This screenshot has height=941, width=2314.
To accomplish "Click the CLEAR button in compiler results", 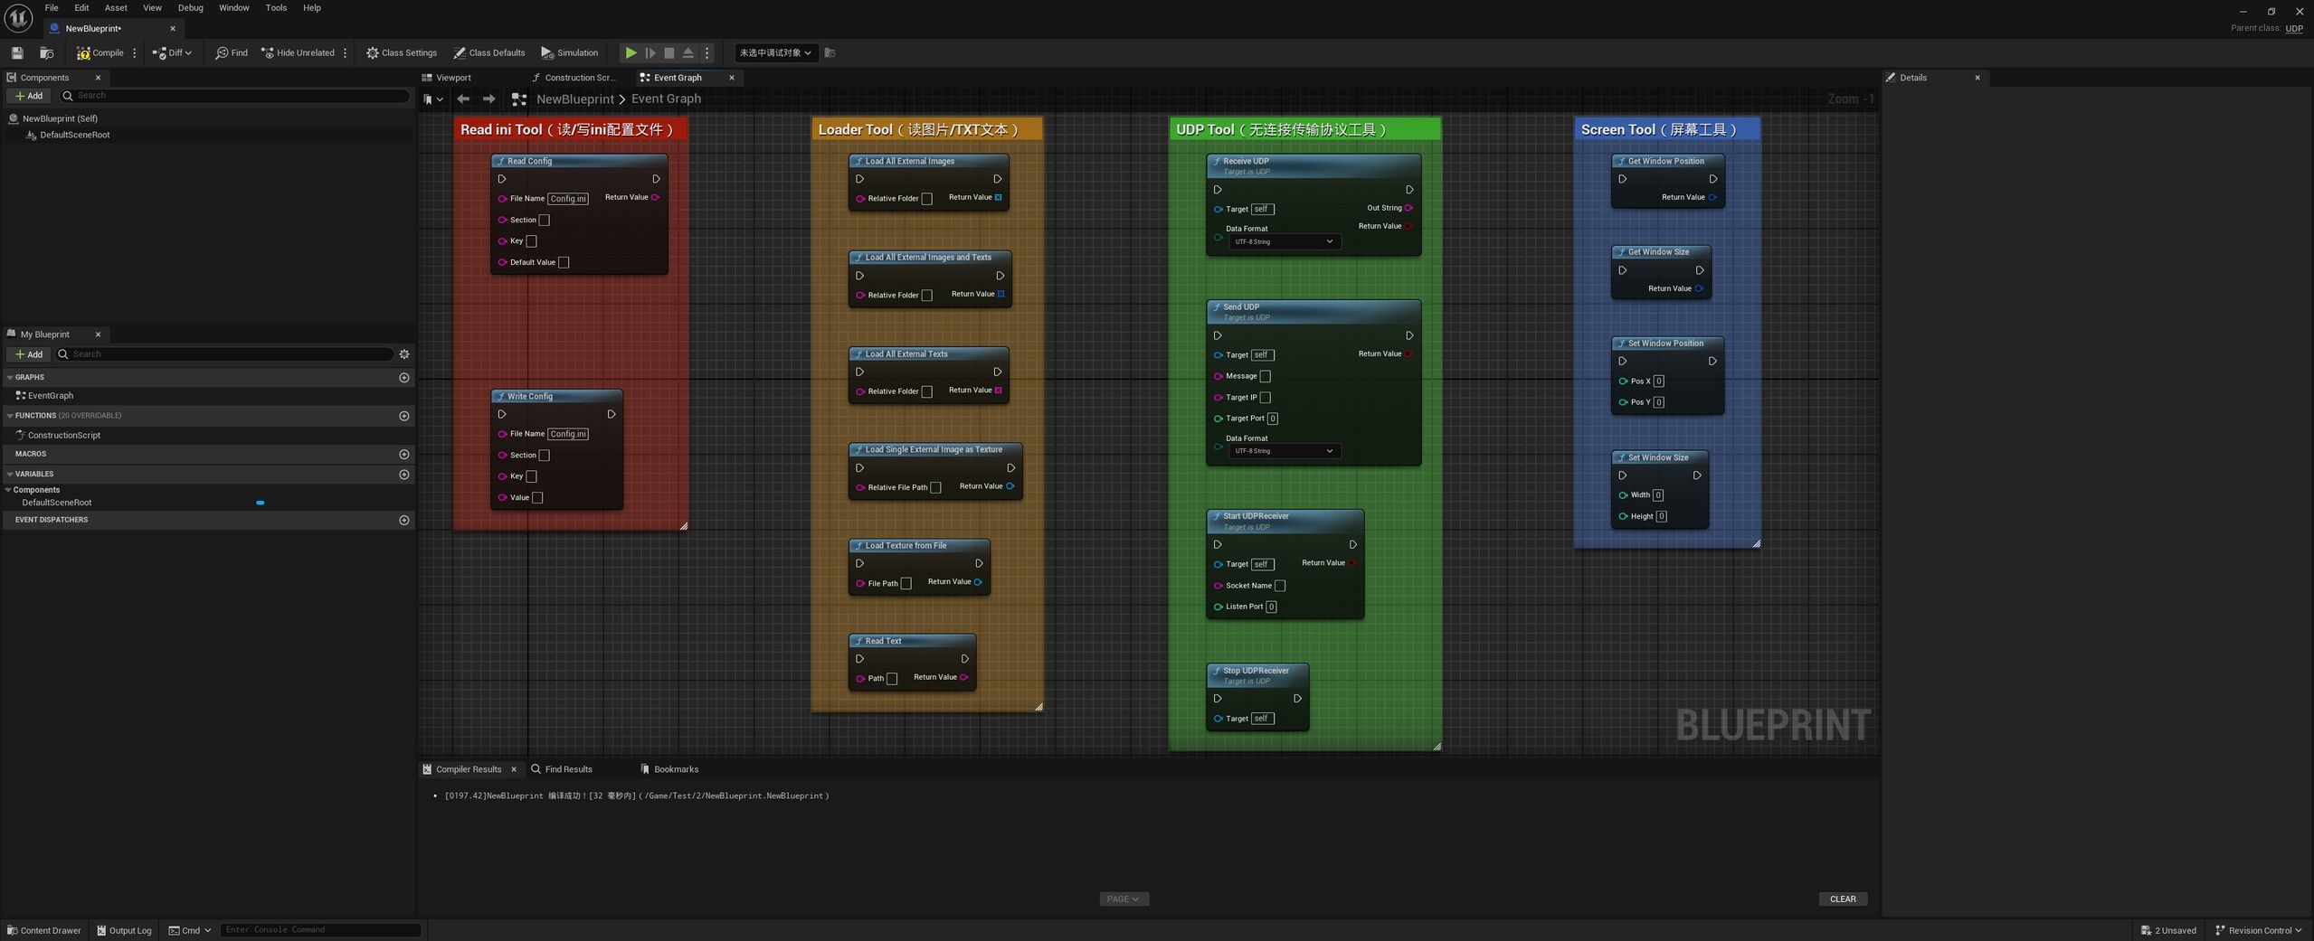I will pos(1842,899).
